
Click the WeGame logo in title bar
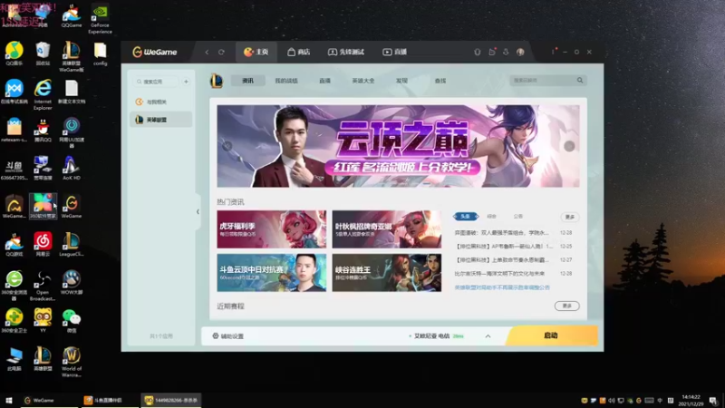[x=155, y=52]
